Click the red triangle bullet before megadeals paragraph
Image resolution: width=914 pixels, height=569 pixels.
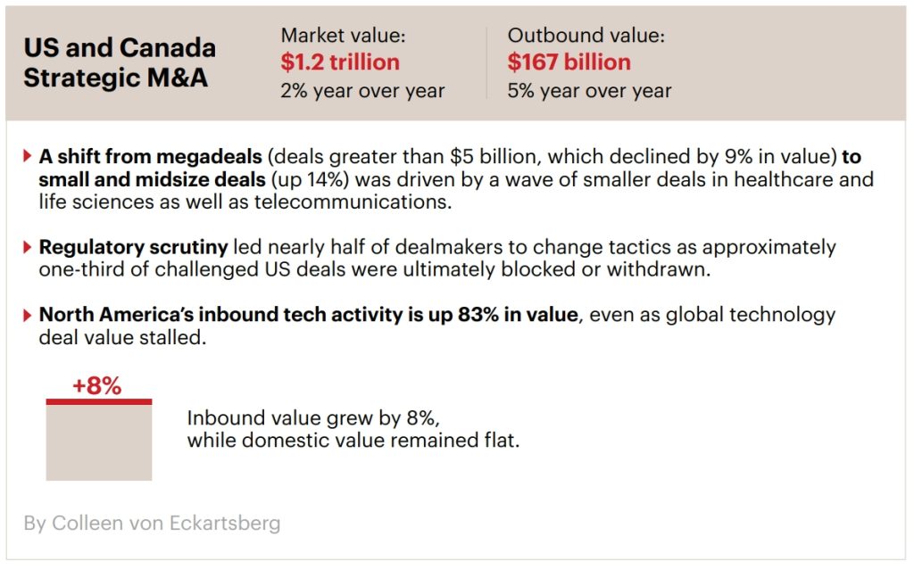(x=29, y=157)
